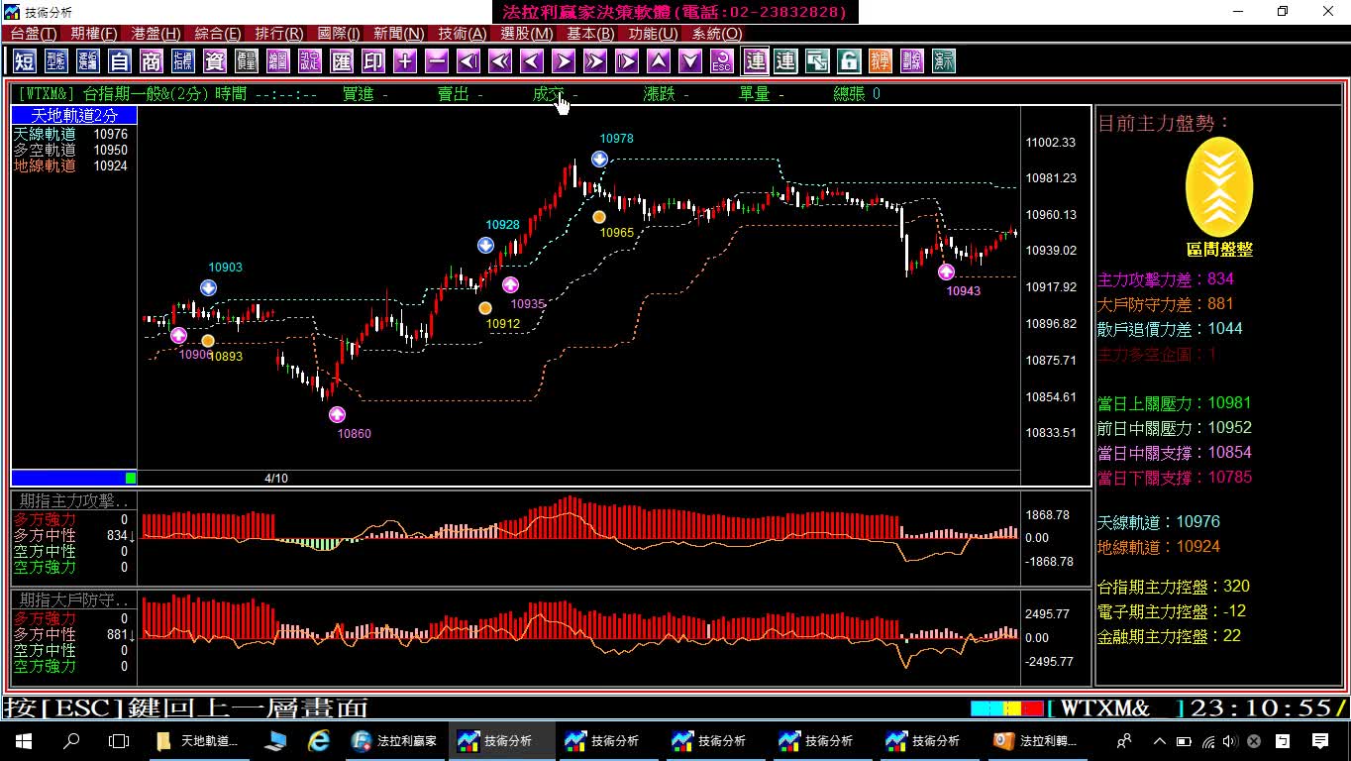1351x761 pixels.
Task: Click the Esc return toolbar icon
Action: [x=722, y=61]
